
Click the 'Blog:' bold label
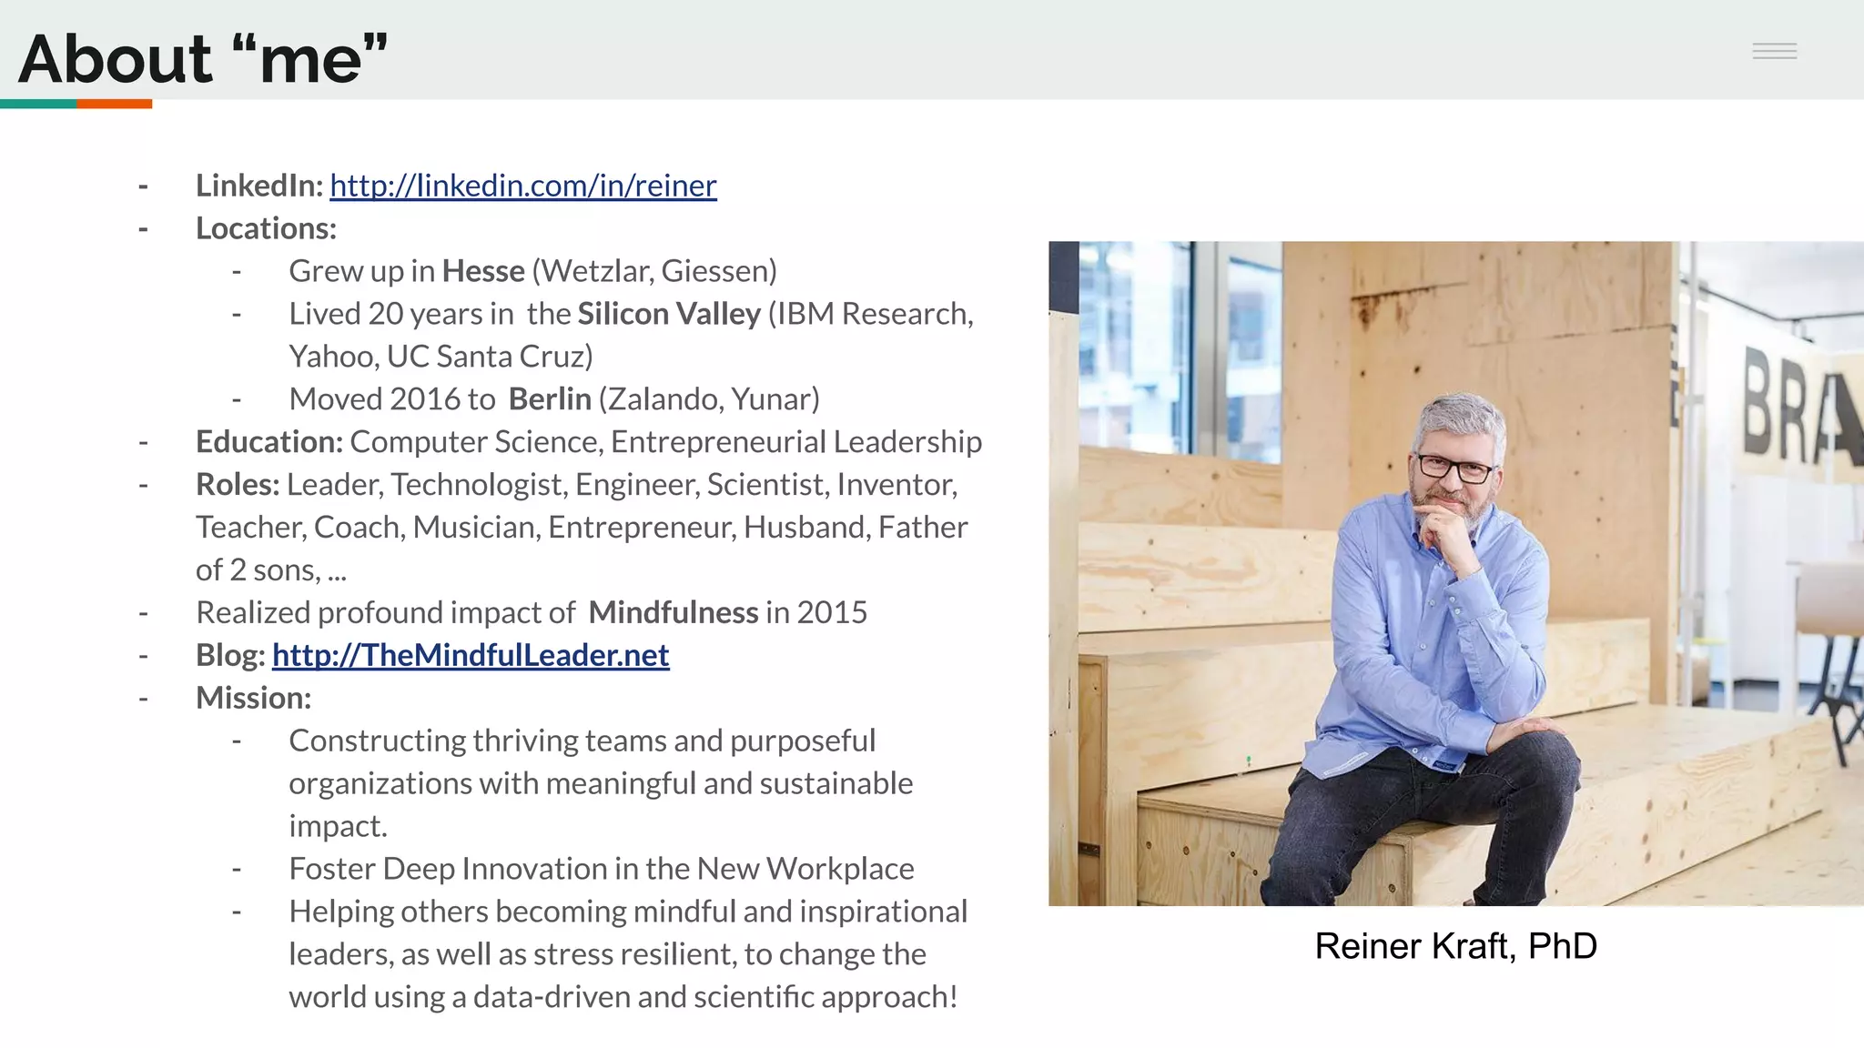point(230,655)
